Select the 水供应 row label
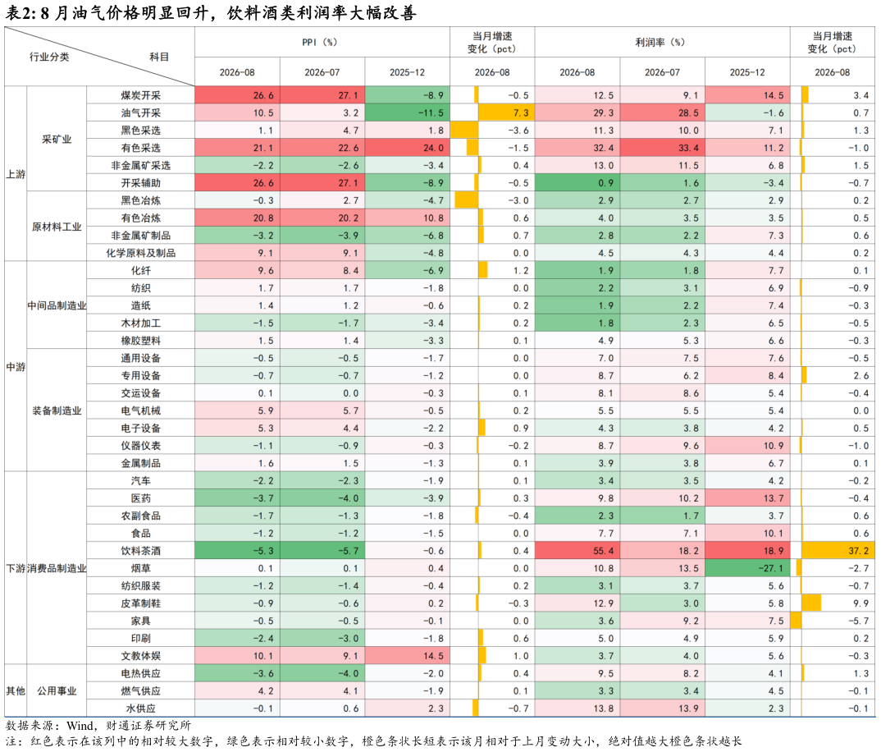The image size is (881, 752). point(141,708)
